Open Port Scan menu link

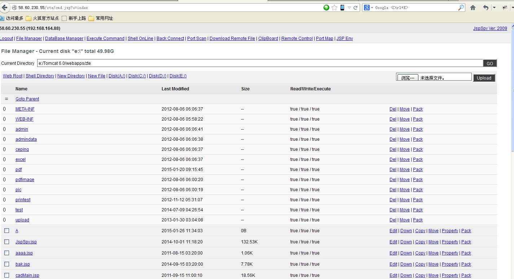pos(197,39)
